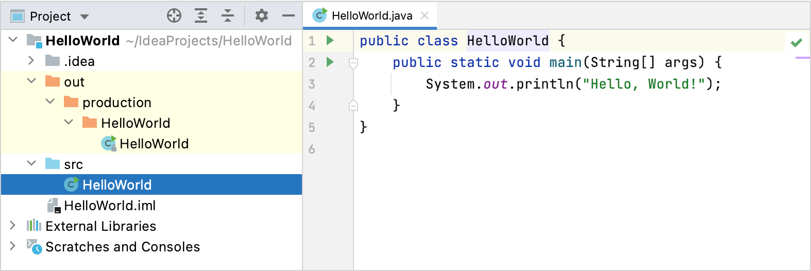The width and height of the screenshot is (811, 271).
Task: Select the compiled HelloWorld class under production
Action: [151, 144]
